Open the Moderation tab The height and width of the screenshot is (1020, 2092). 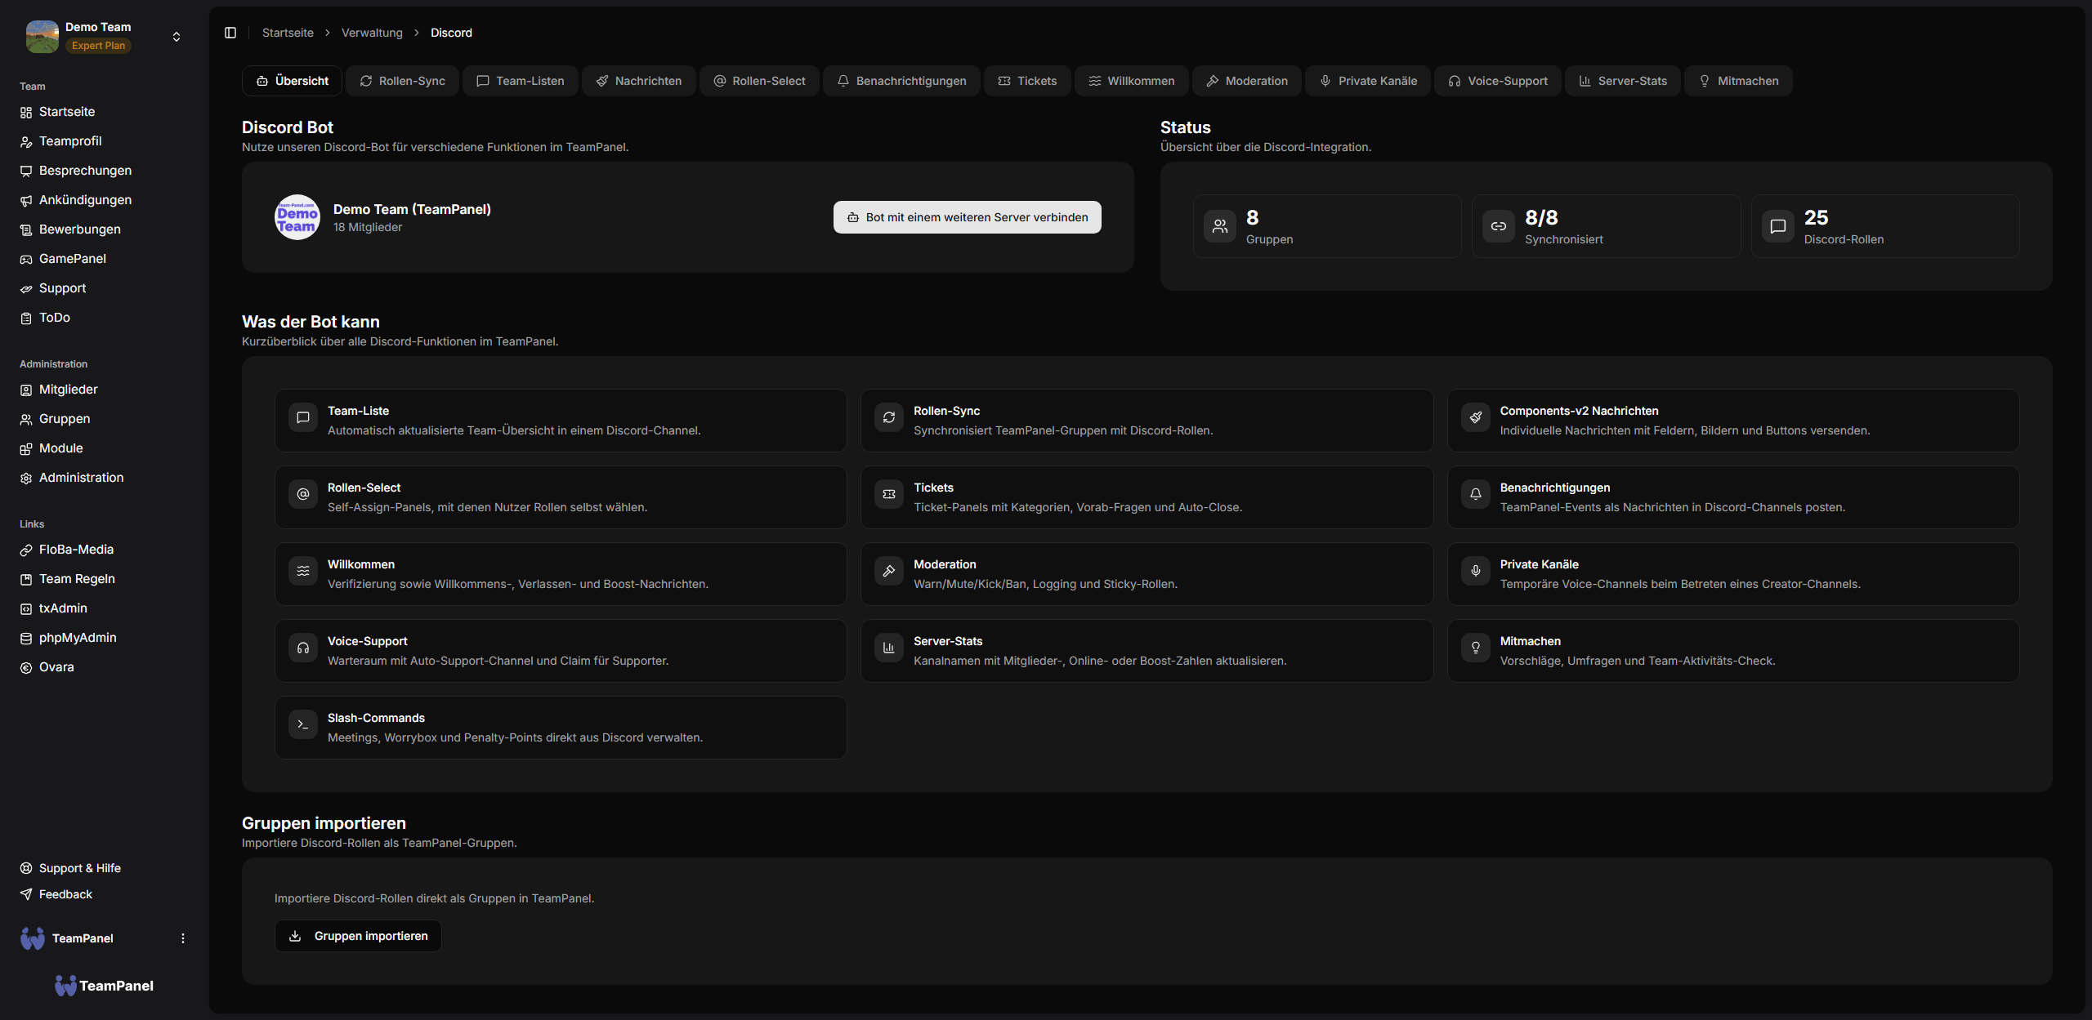point(1247,81)
